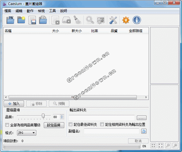Click the quality value 80 field
Image resolution: width=182 pixels, height=152 pixels.
click(x=56, y=117)
